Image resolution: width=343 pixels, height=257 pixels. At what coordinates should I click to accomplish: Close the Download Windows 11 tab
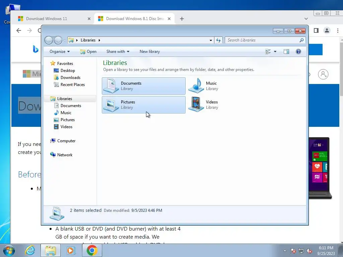89,19
